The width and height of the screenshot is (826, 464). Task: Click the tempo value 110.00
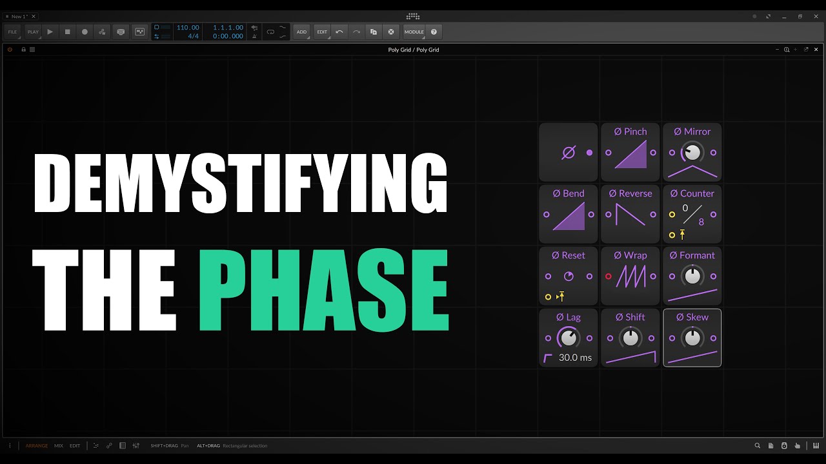188,28
